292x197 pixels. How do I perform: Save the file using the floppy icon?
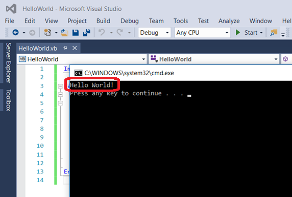pyautogui.click(x=76, y=33)
